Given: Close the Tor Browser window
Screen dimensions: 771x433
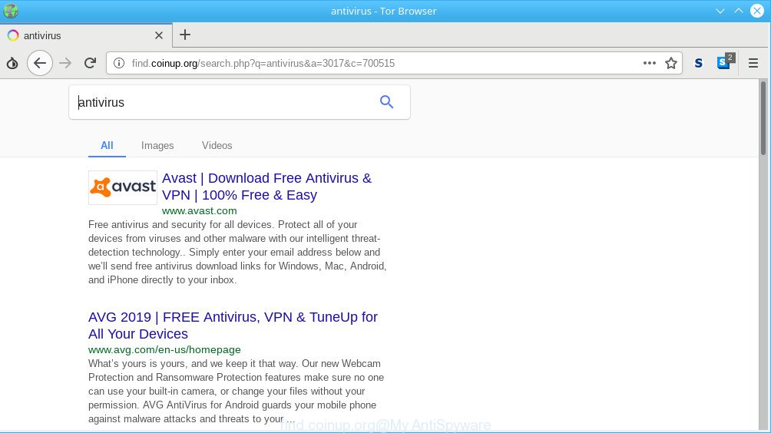Looking at the screenshot, I should 757,11.
